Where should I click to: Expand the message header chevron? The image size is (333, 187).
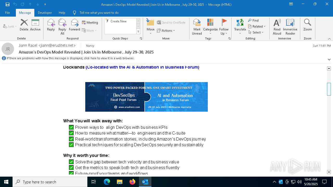click(x=329, y=59)
